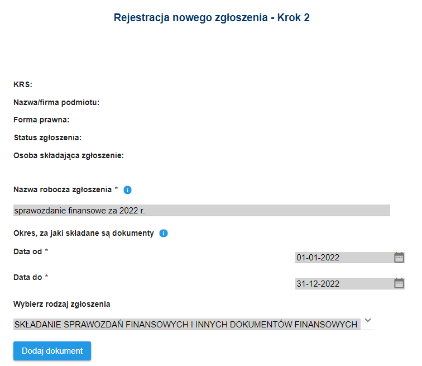The height and width of the screenshot is (366, 422).
Task: Click the Data do label
Action: pos(28,277)
